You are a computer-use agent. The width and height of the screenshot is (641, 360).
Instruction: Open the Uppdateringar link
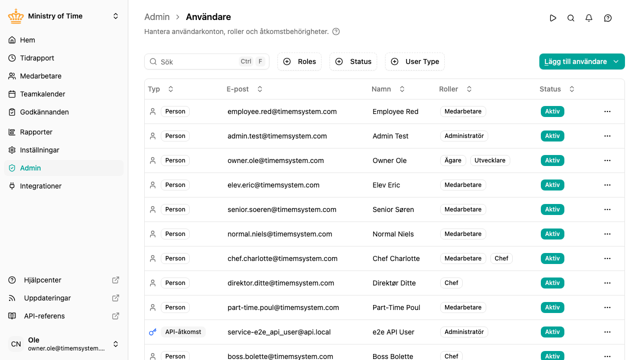pyautogui.click(x=64, y=298)
